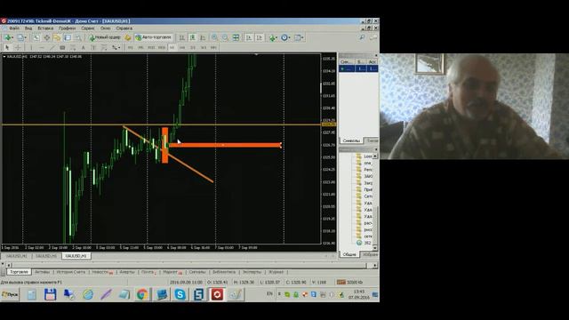Select the trendline tool
The width and height of the screenshot is (569, 320).
pos(52,47)
